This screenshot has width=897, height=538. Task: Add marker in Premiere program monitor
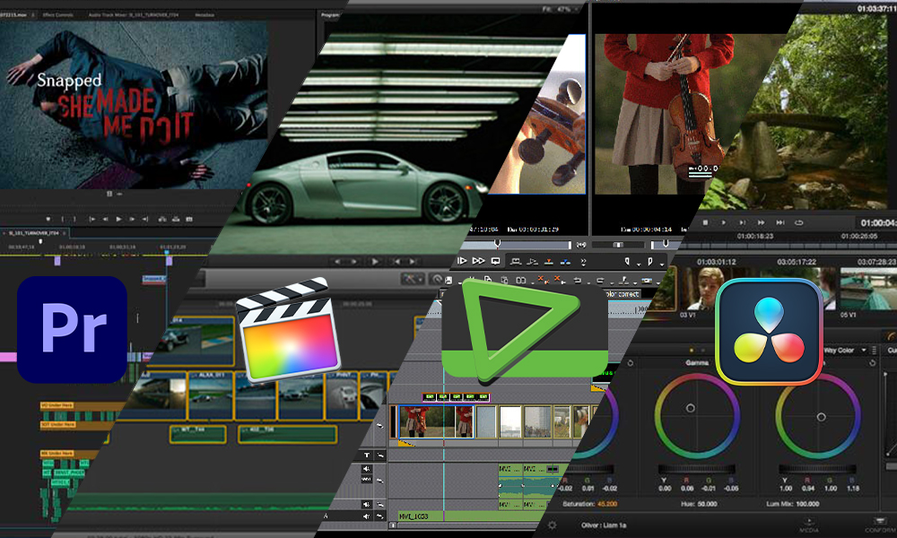(48, 219)
